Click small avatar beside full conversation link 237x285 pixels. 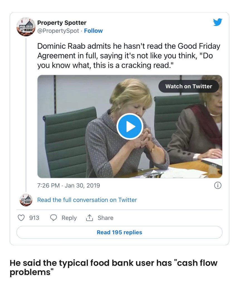click(26, 200)
